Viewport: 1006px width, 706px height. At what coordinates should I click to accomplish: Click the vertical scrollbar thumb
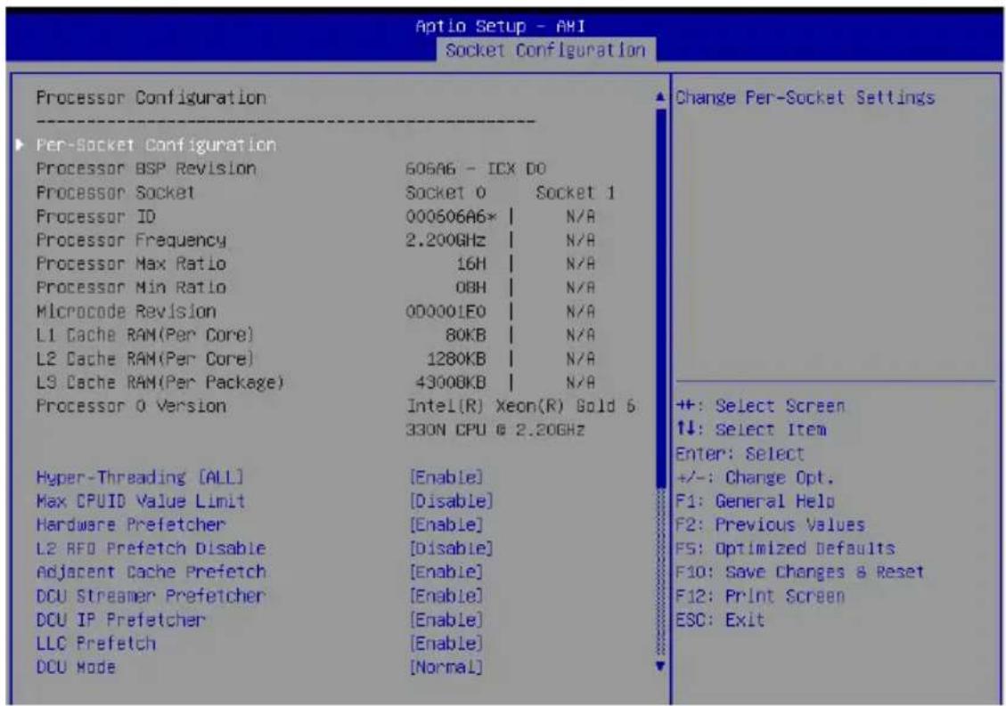(x=661, y=298)
